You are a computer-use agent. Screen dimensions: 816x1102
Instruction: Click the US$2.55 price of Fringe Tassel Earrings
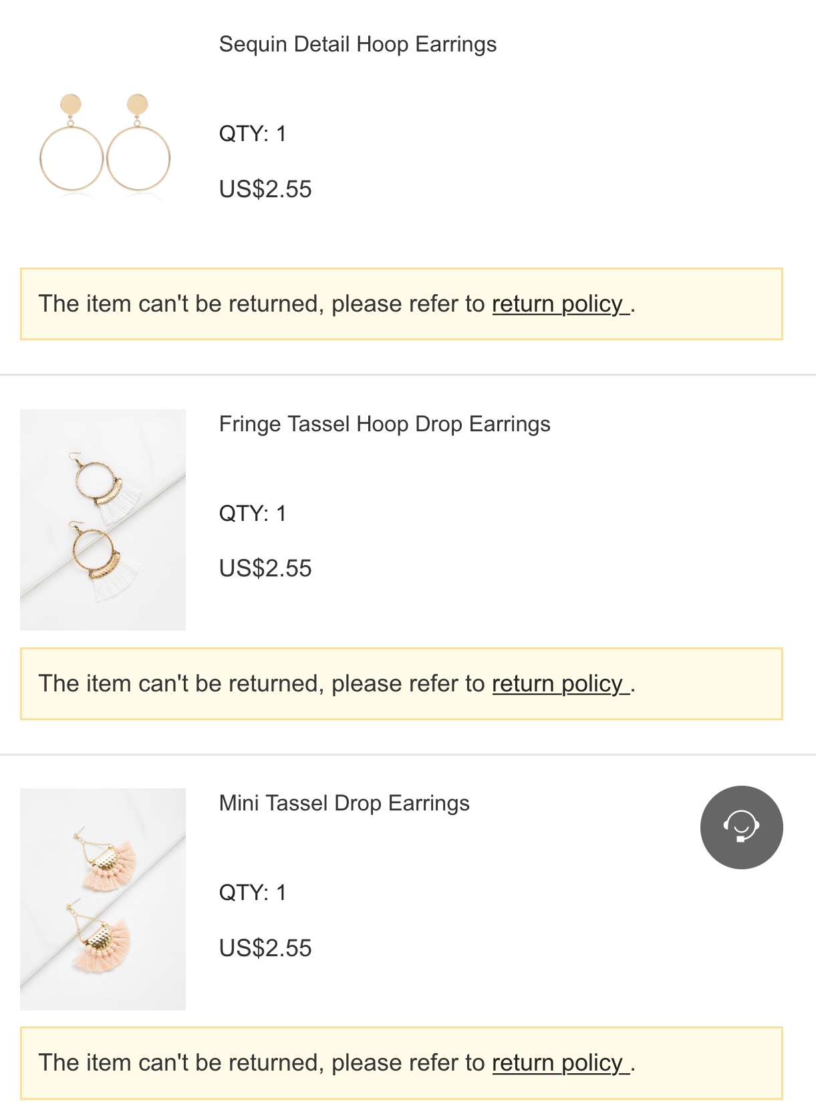(265, 569)
